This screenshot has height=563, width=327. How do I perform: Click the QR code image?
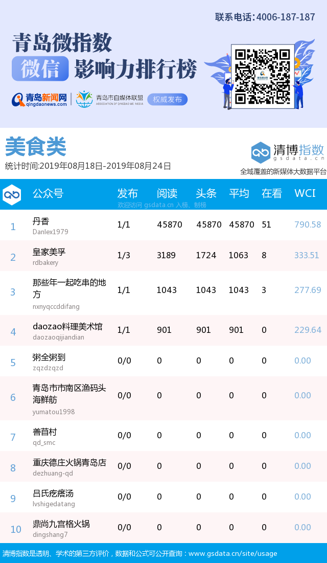263,77
